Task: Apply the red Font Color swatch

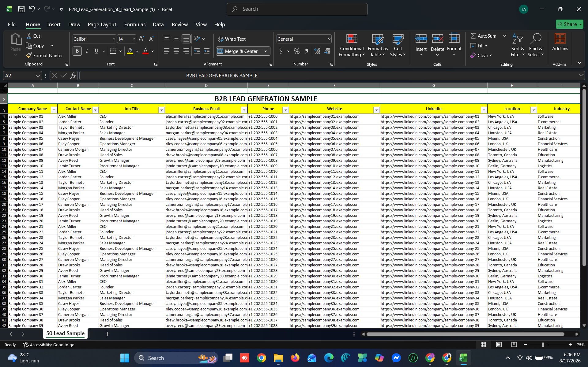Action: coord(145,51)
